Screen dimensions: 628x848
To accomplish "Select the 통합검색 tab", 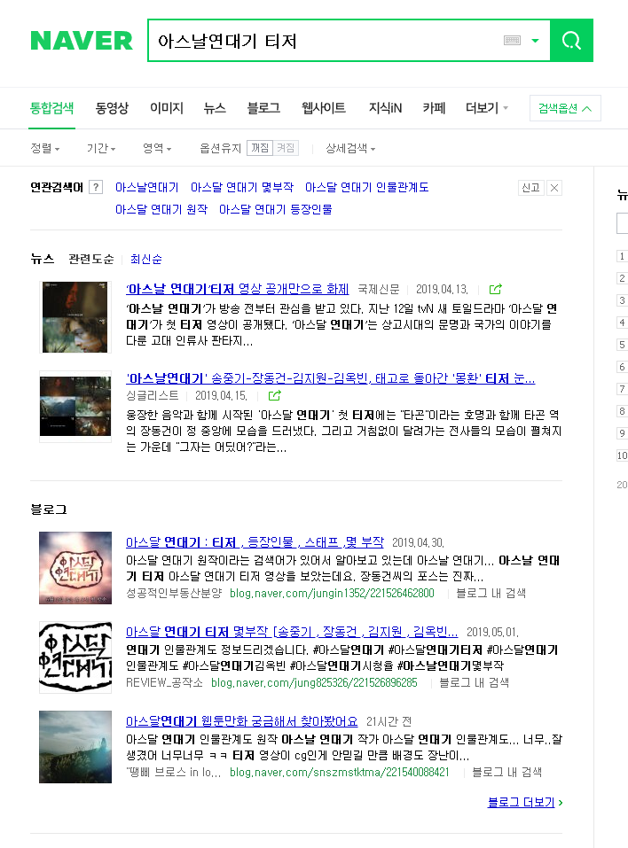I will click(52, 108).
